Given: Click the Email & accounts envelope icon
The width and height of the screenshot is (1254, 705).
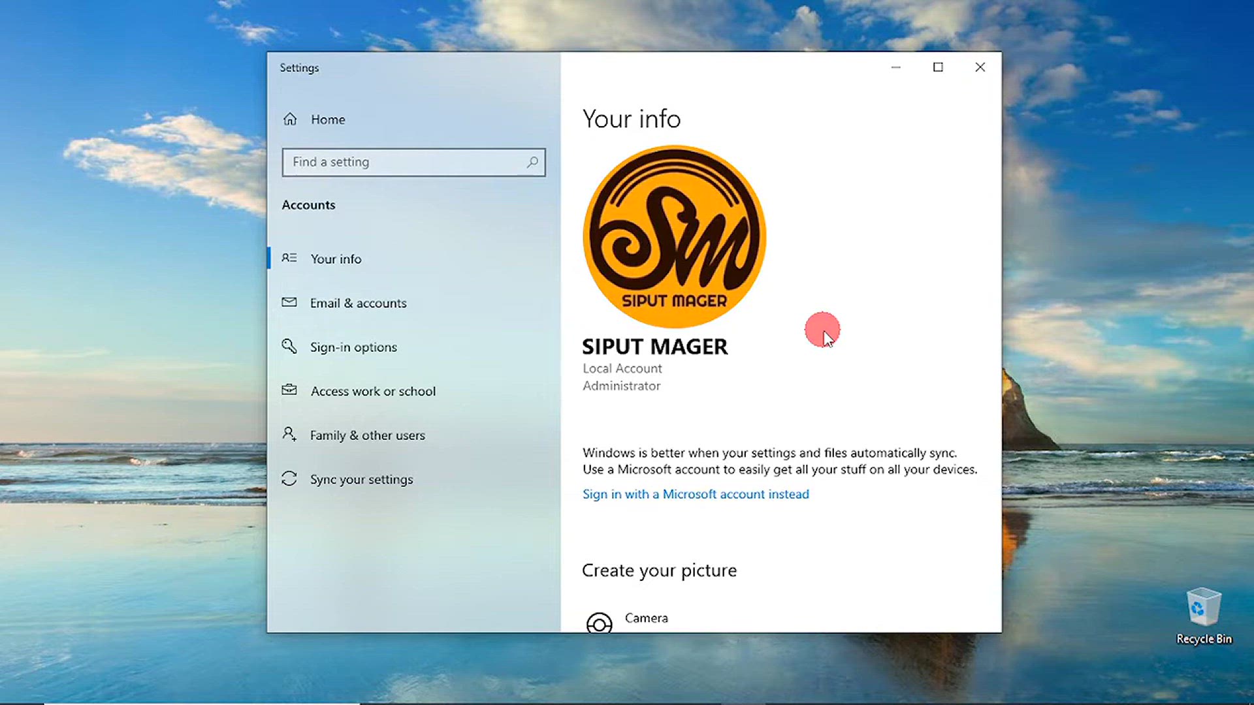Looking at the screenshot, I should 289,302.
